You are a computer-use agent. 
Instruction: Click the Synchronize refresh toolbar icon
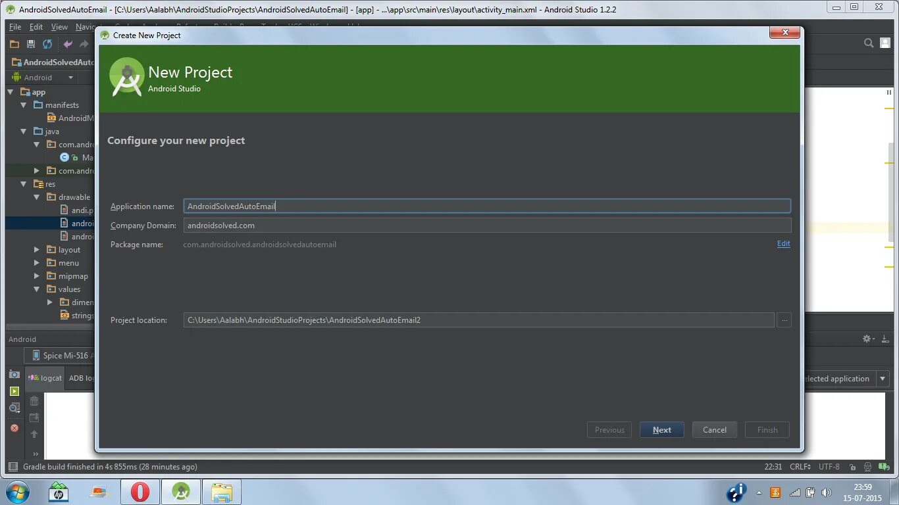point(47,44)
